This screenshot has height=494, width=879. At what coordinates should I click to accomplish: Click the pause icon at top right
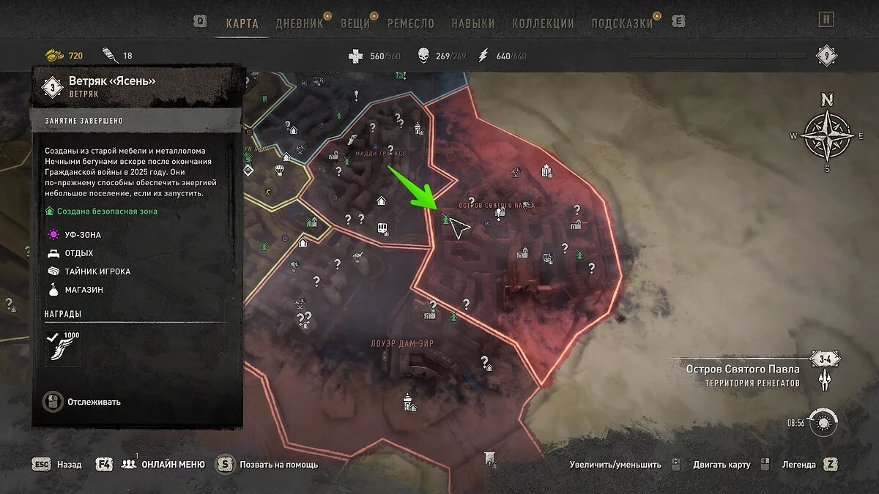[826, 20]
